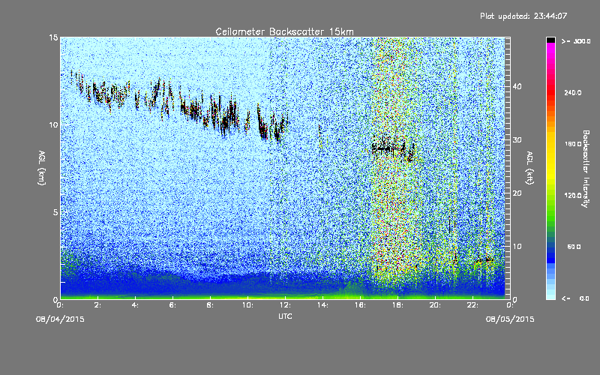Click the green region of the colorbar
Image resolution: width=600 pixels, height=375 pixels.
pos(550,211)
